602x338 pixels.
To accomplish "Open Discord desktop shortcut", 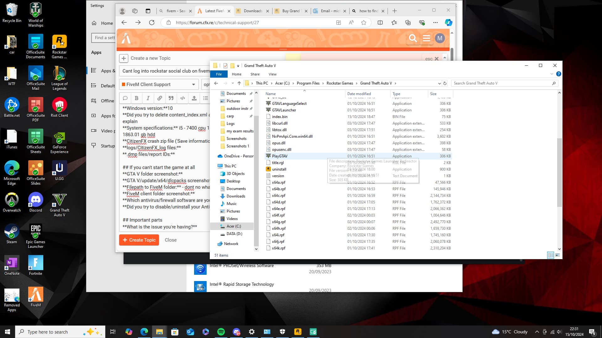I will [x=35, y=202].
